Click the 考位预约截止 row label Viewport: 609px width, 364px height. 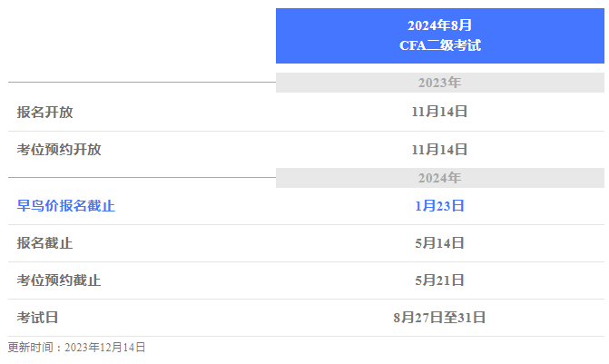pos(59,280)
